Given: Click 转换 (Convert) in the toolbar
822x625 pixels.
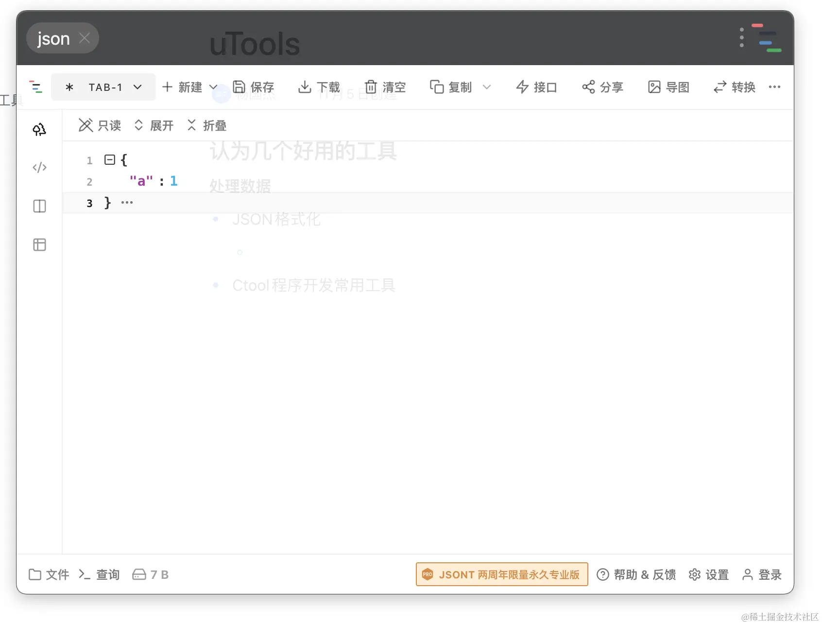Looking at the screenshot, I should tap(735, 87).
